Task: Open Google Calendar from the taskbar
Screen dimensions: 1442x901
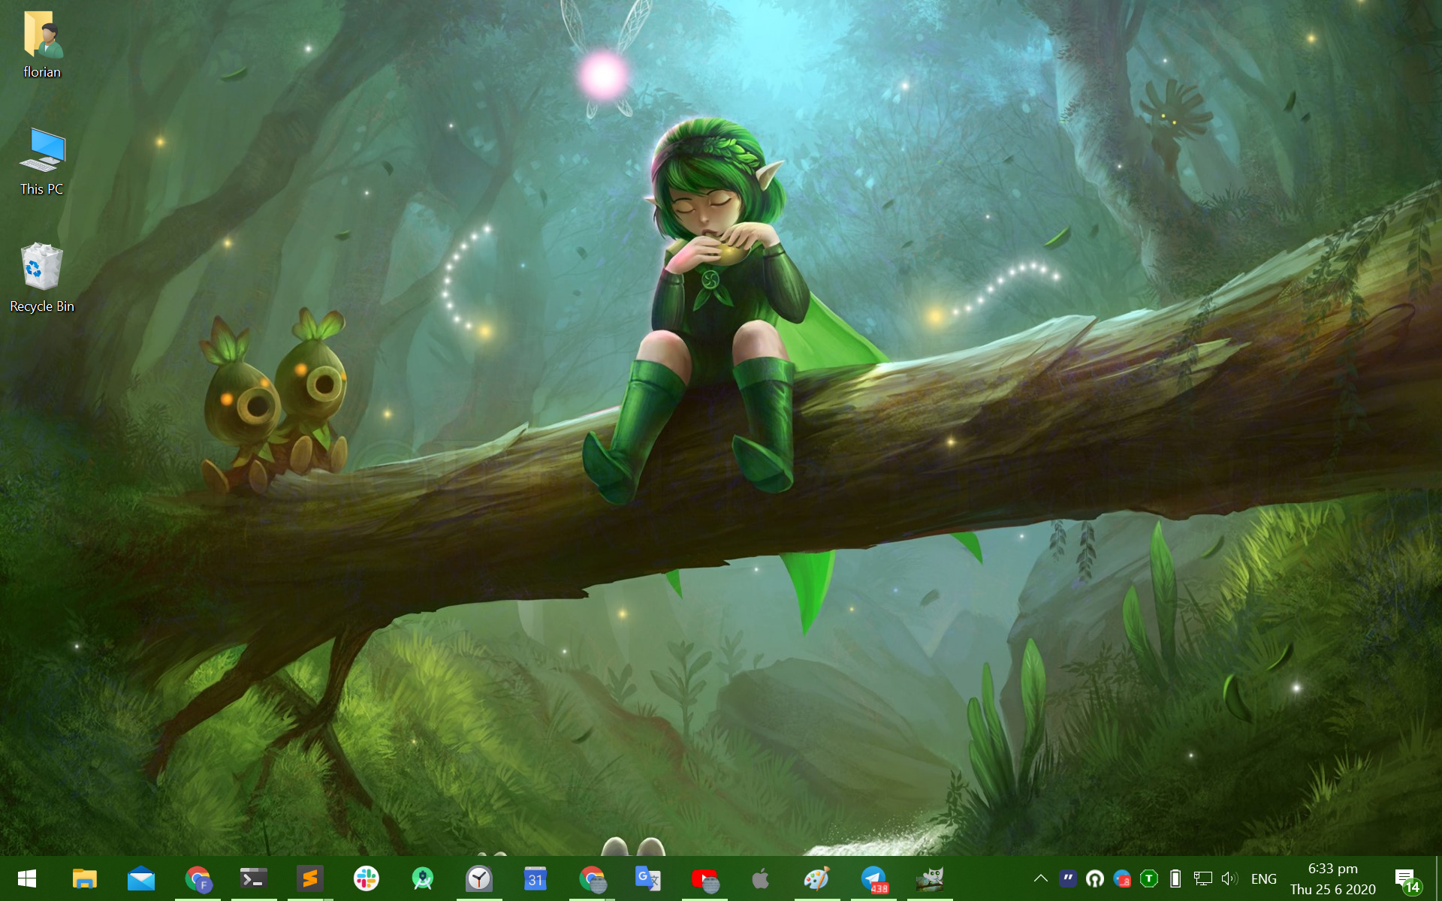Action: click(535, 878)
